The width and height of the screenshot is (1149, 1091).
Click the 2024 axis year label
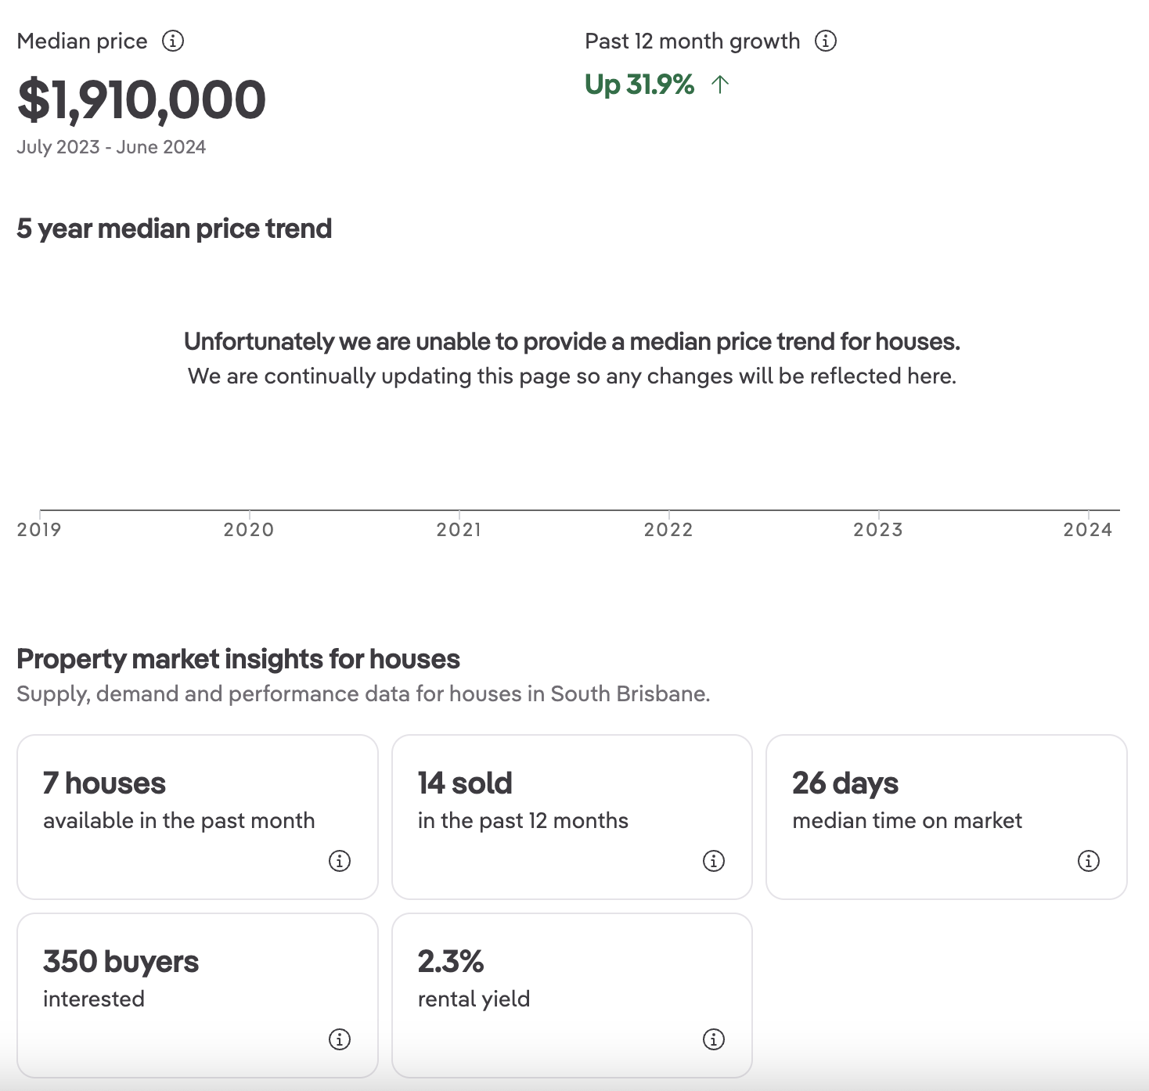[x=1087, y=530]
